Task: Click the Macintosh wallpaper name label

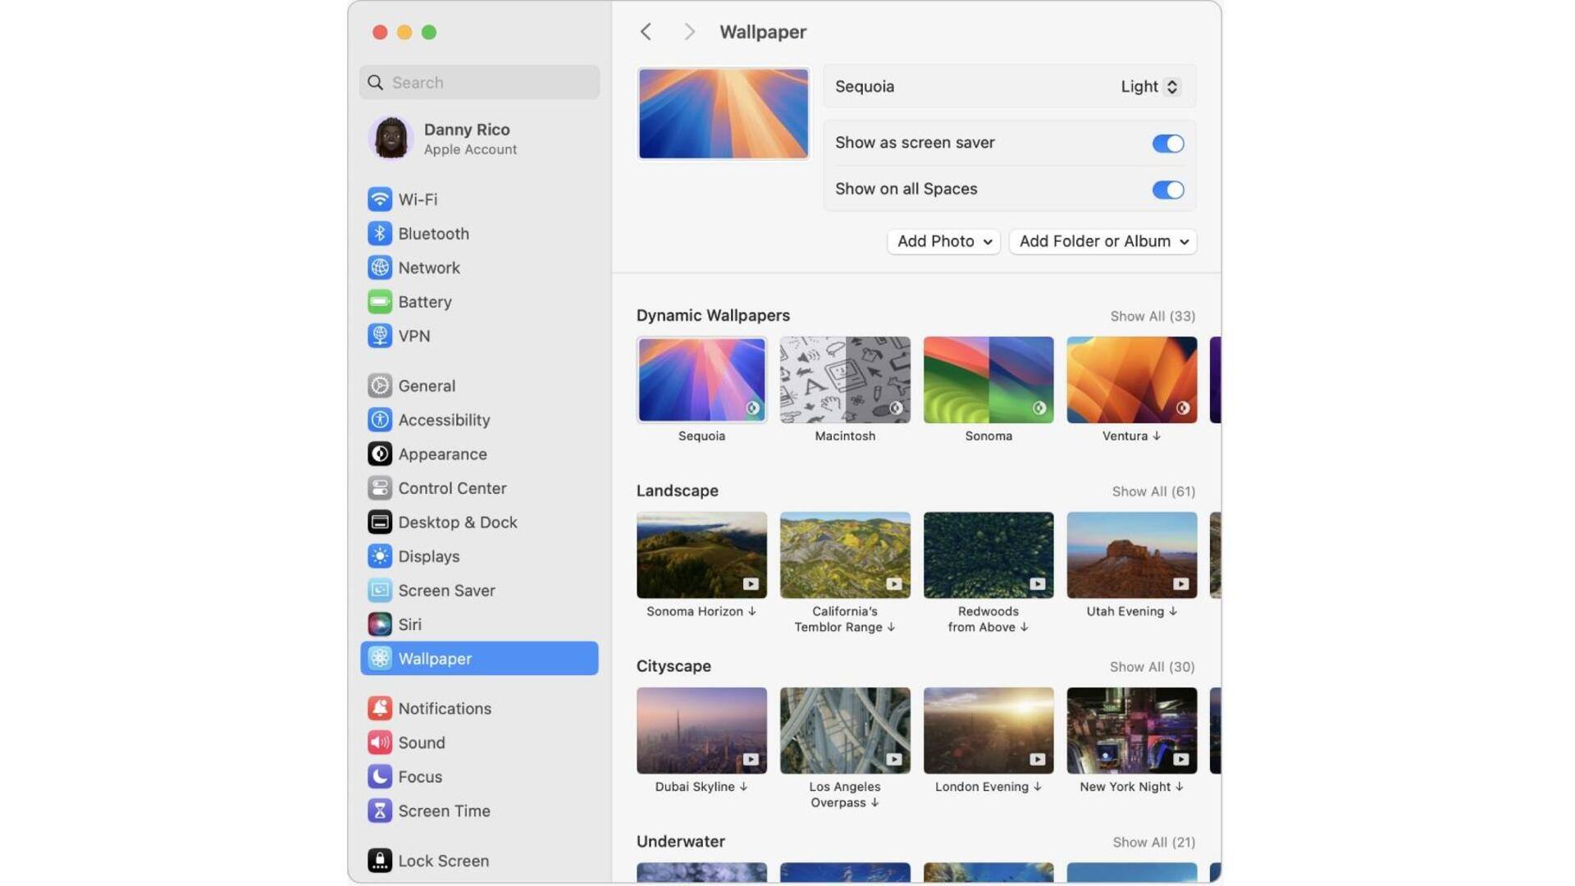Action: tap(845, 436)
